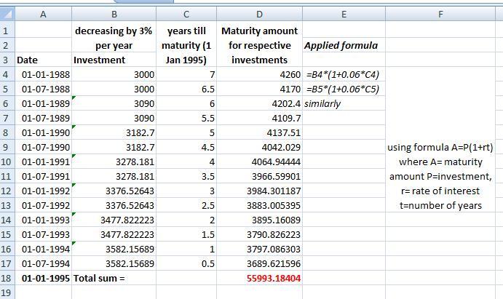Click 'r= rate of interest' text
Viewport: 503px width, 299px height.
[440, 191]
